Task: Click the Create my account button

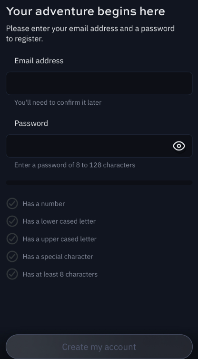Action: click(99, 347)
